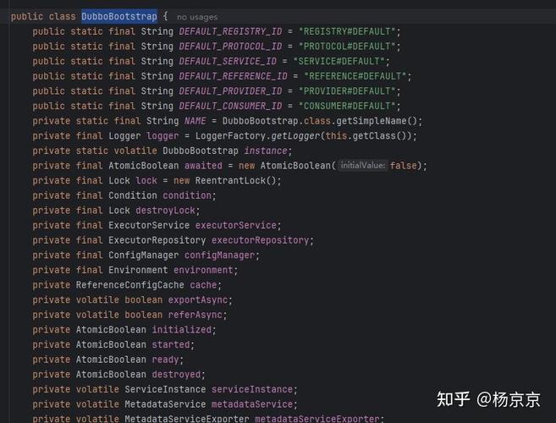
Task: Click the cache field name
Action: pyautogui.click(x=203, y=285)
